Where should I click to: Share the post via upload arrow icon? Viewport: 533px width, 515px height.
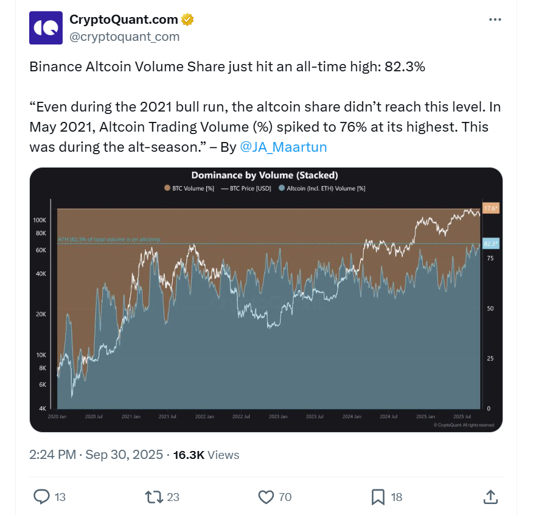point(490,497)
